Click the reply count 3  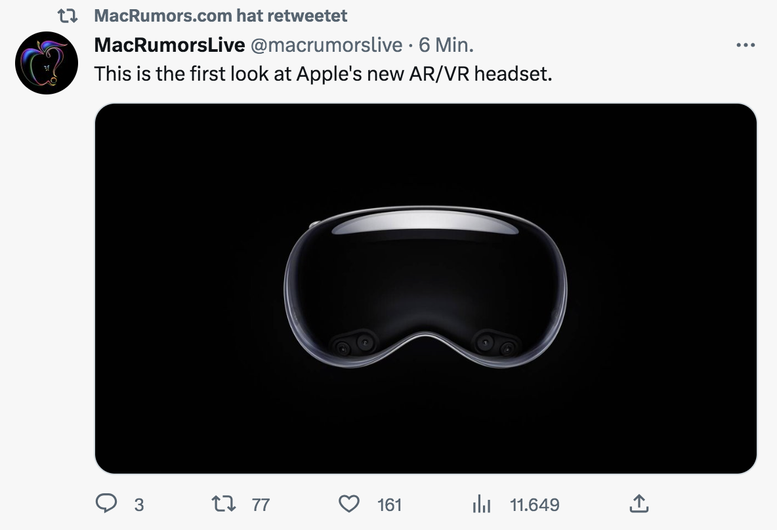tap(138, 504)
